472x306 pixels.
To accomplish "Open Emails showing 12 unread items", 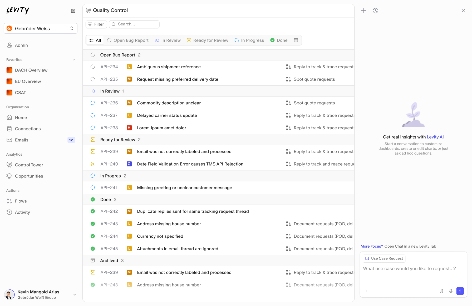I will point(22,140).
